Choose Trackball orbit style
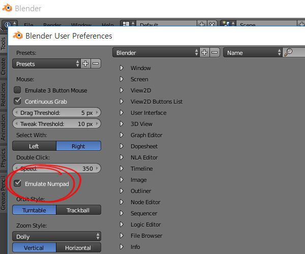Image resolution: width=305 pixels, height=254 pixels. click(79, 210)
